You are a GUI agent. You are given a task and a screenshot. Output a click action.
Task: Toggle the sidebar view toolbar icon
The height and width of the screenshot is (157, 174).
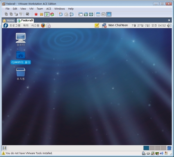[81, 15]
